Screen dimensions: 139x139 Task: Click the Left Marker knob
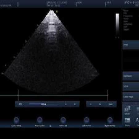point(86,120)
